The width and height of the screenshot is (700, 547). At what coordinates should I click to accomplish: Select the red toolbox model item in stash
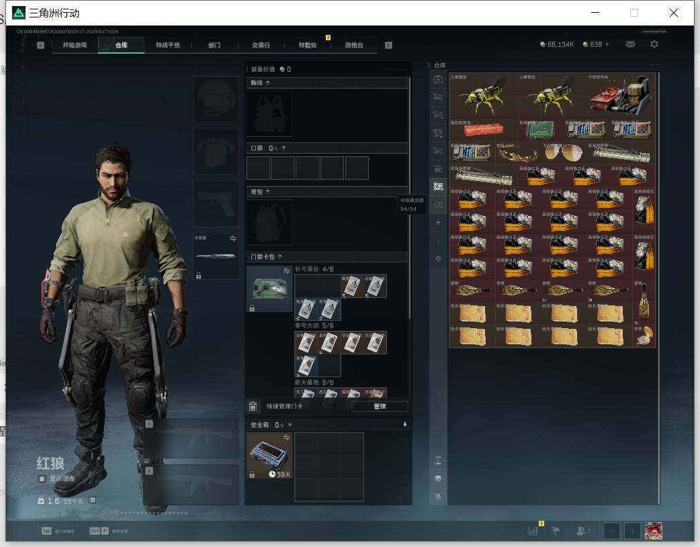(621, 95)
